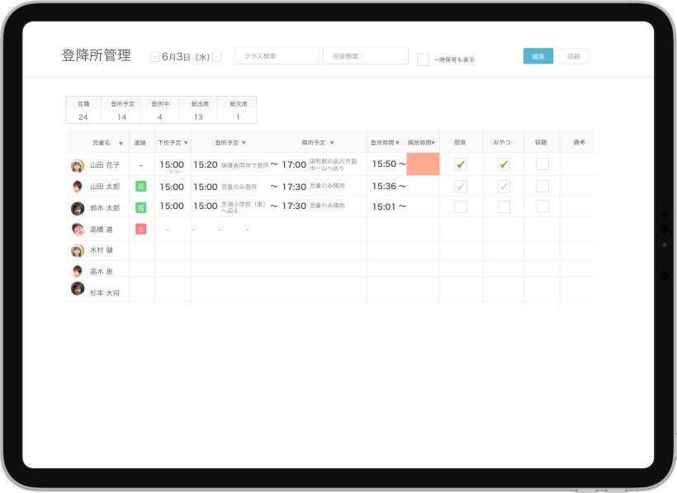Enable the 一時保育も表示 checkbox
Image resolution: width=677 pixels, height=493 pixels.
click(x=423, y=59)
